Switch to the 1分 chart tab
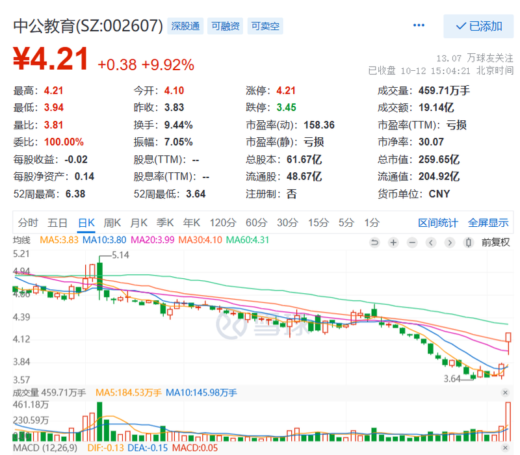Image resolution: width=520 pixels, height=455 pixels. click(372, 222)
